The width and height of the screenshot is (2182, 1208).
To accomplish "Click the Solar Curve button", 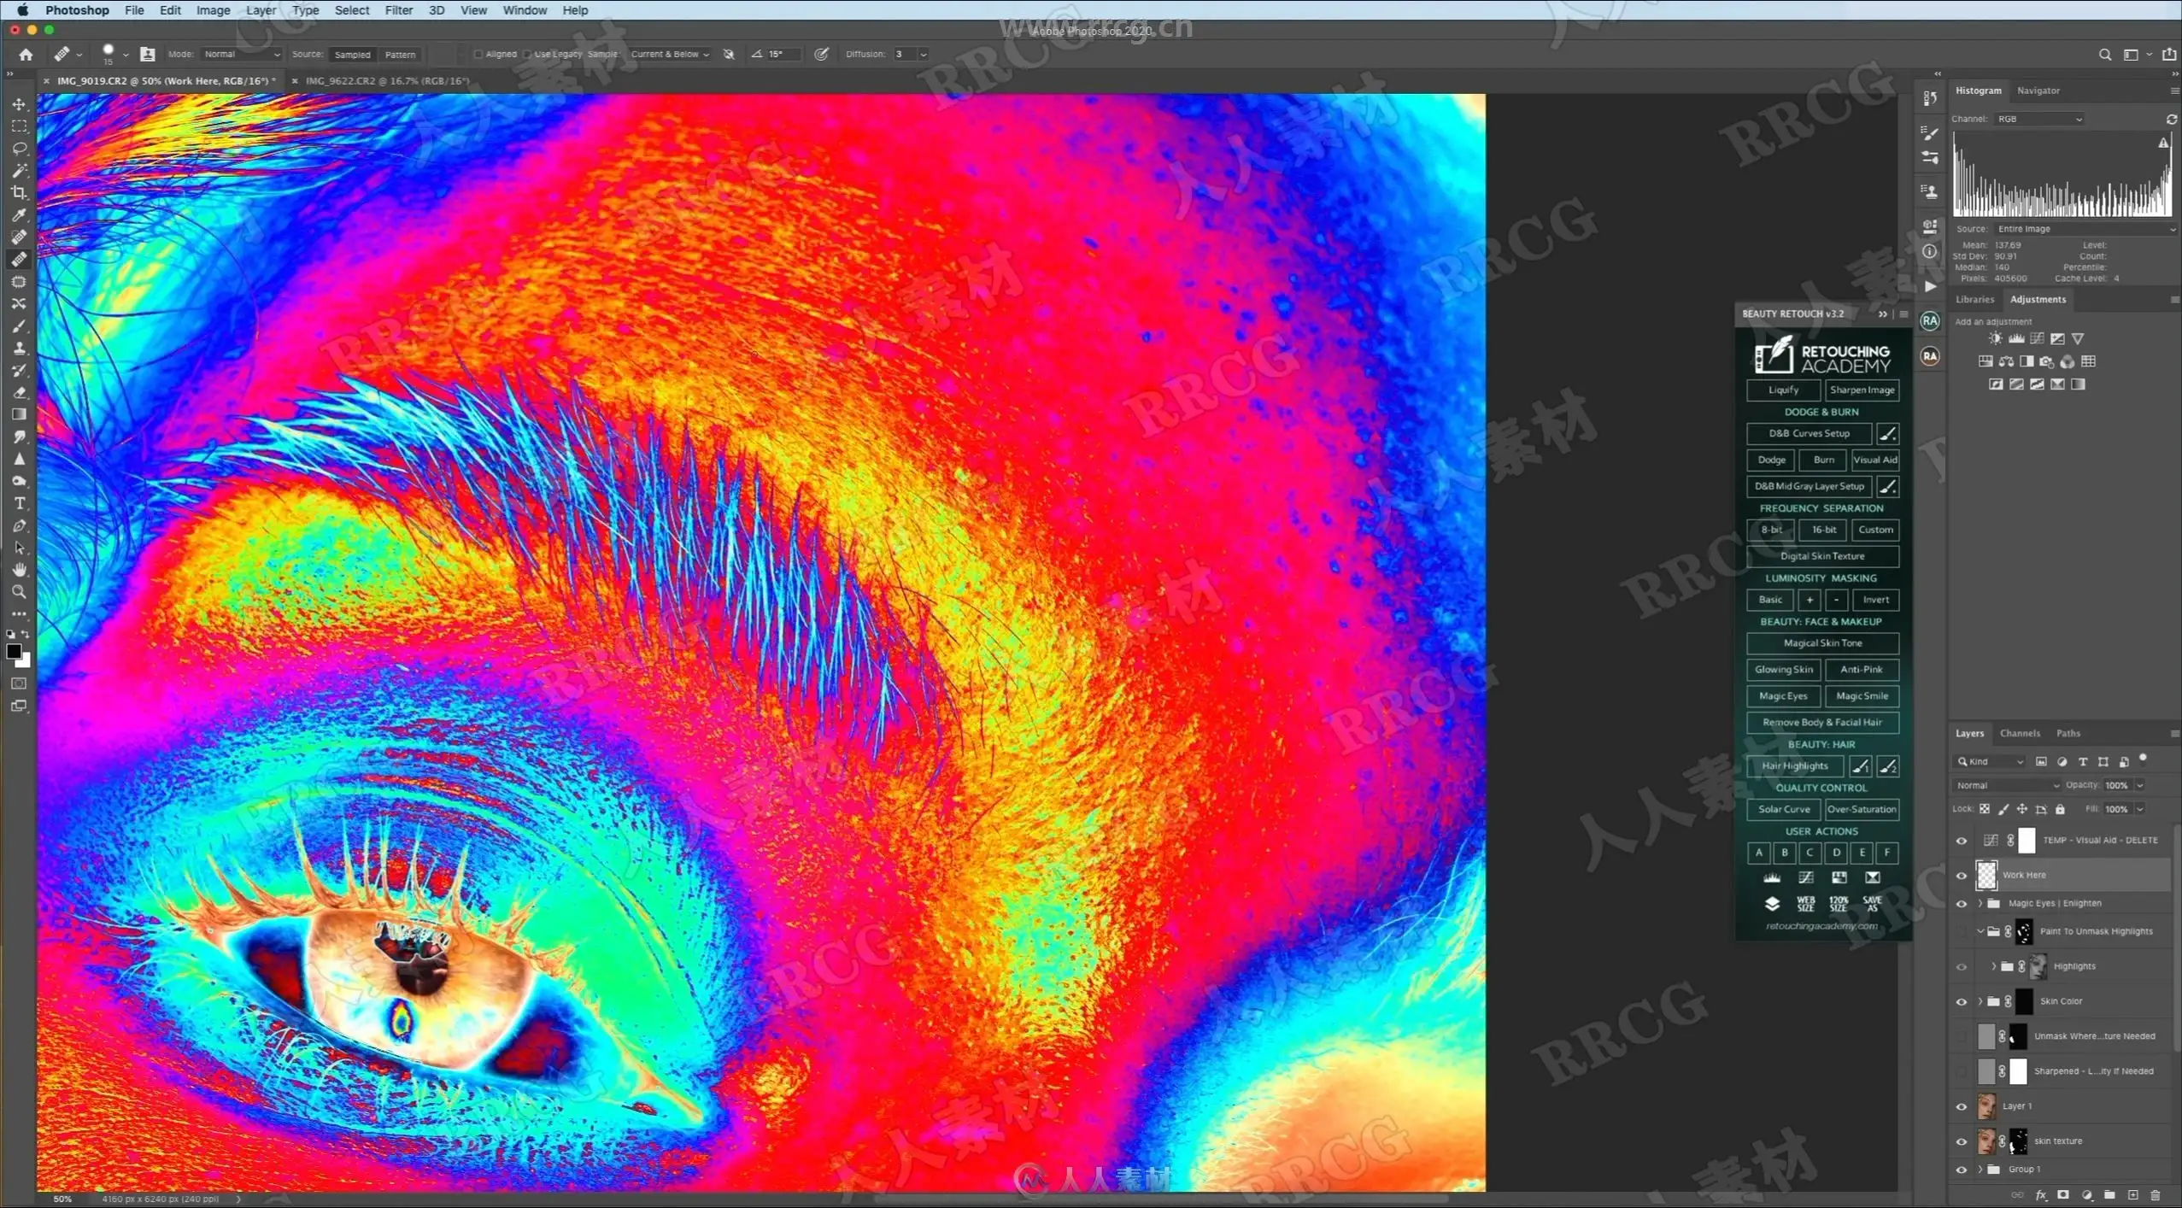I will click(x=1783, y=809).
